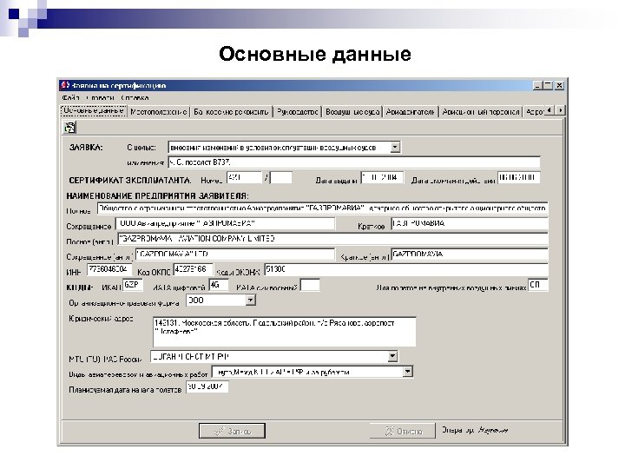
Task: Close the certification application window
Action: pos(559,85)
